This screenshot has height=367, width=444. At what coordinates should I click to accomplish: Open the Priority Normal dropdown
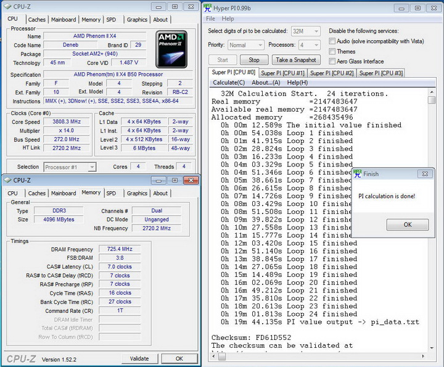click(246, 45)
